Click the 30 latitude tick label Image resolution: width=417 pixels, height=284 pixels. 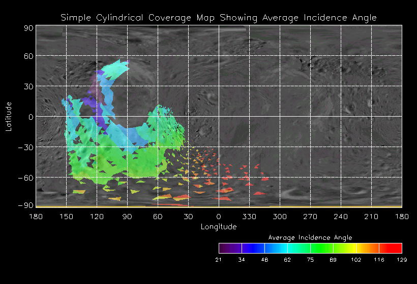pyautogui.click(x=28, y=86)
